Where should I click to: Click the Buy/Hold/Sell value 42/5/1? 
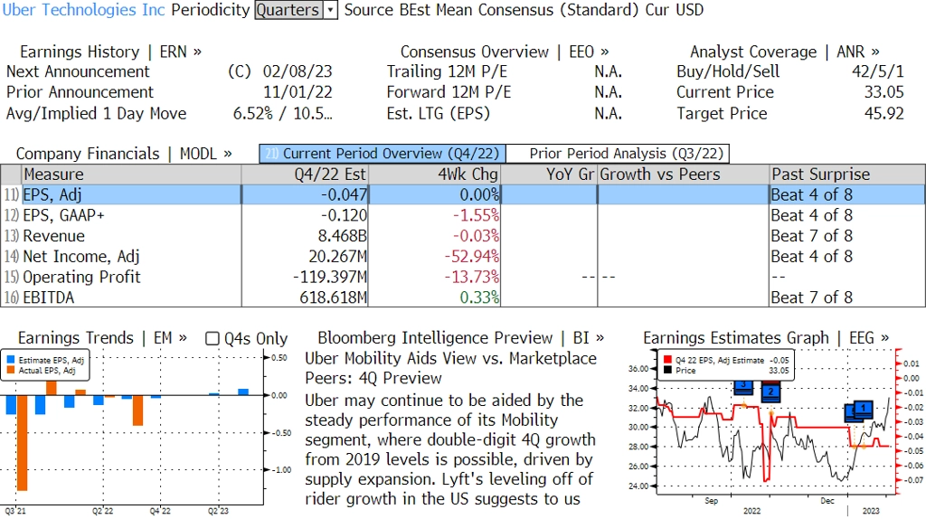(877, 71)
